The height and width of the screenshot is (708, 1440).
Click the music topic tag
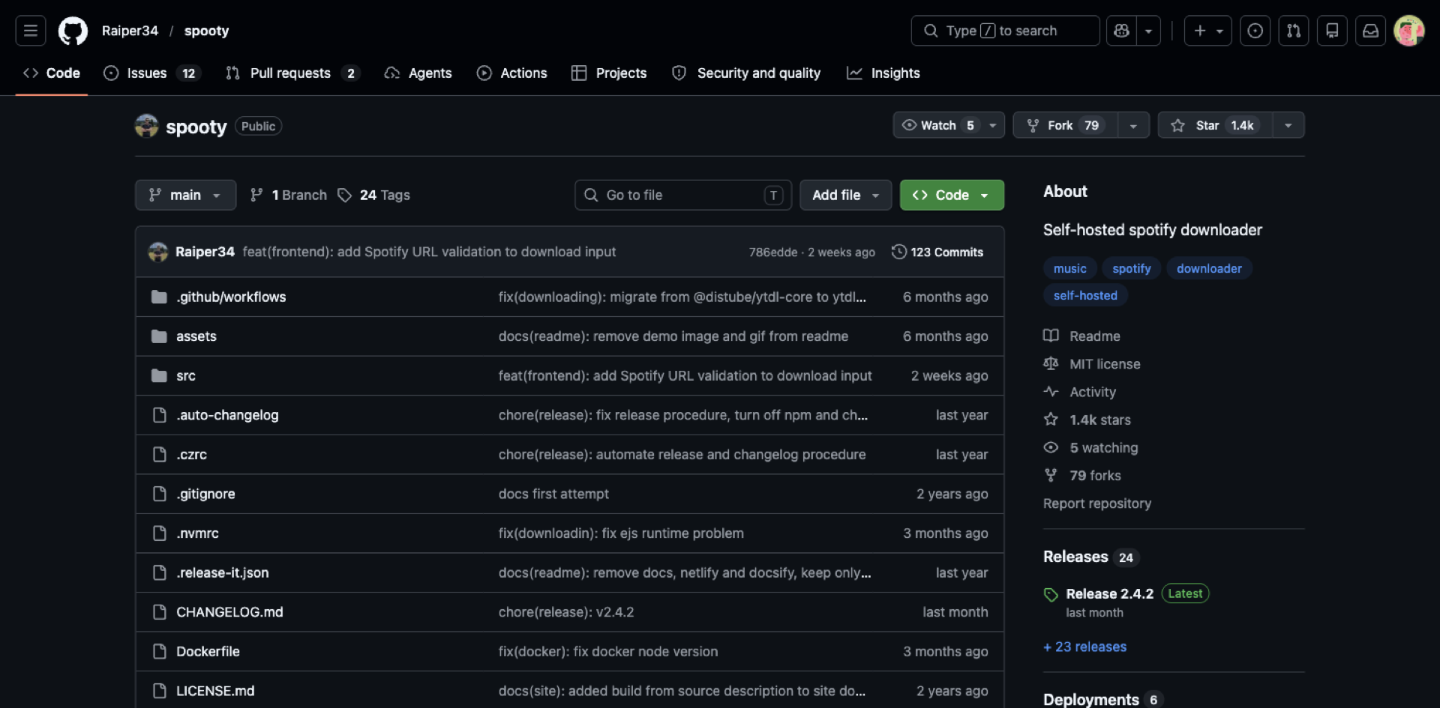1069,268
